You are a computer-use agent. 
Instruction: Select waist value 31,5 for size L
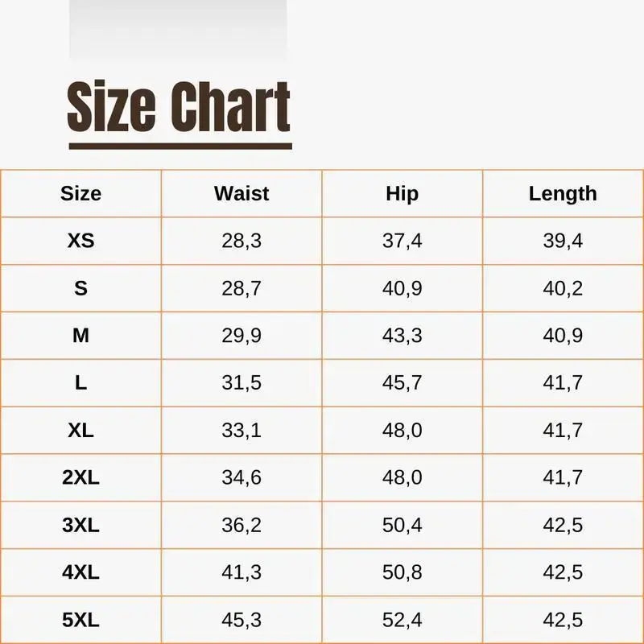tap(242, 383)
